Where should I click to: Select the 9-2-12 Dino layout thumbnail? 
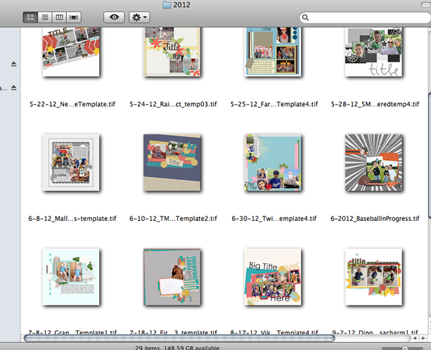(x=374, y=277)
